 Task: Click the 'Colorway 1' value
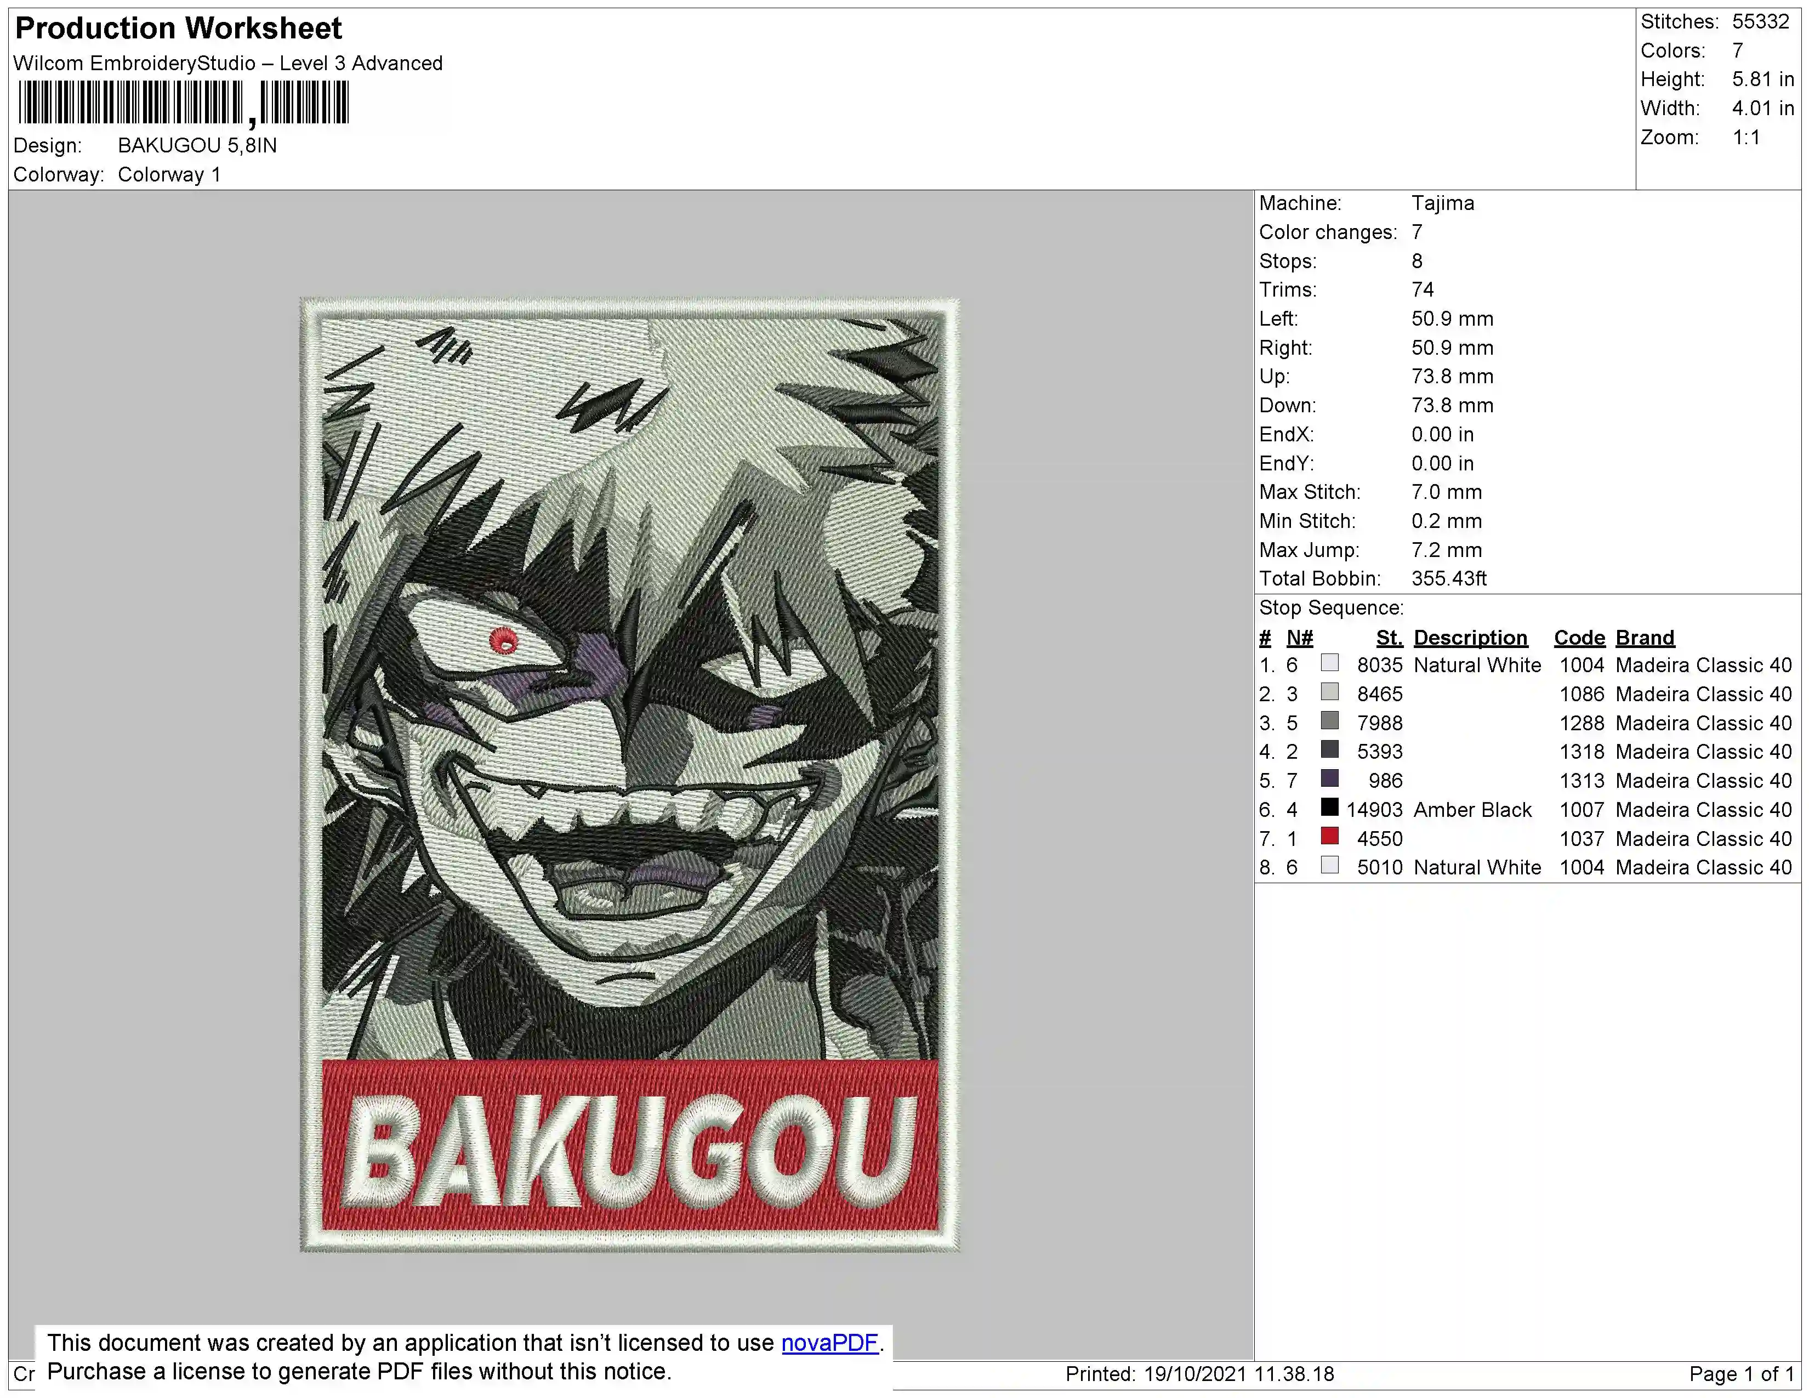tap(169, 175)
